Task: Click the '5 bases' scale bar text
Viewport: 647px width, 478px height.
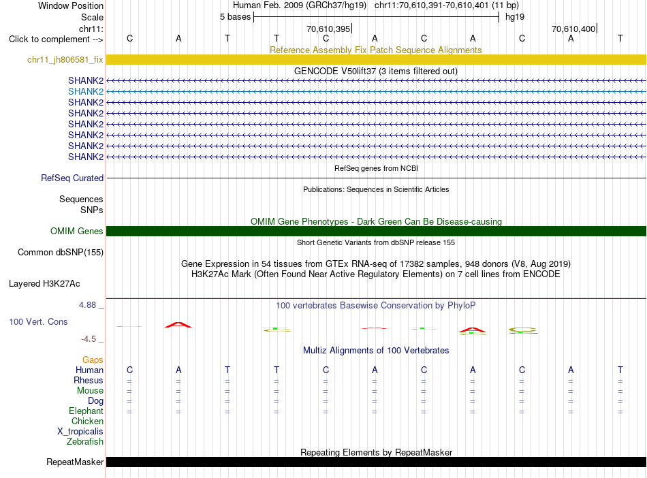Action: 235,17
